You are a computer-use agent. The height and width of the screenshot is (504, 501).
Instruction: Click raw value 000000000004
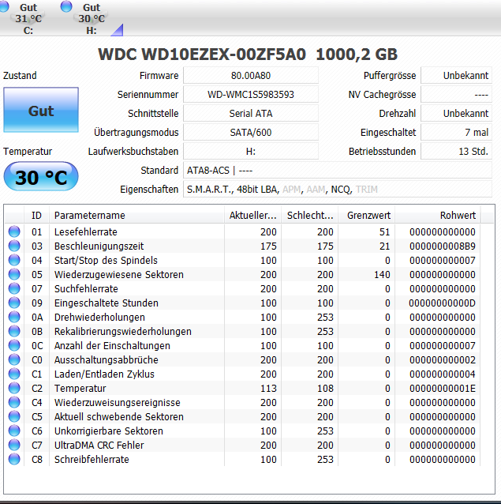(x=443, y=374)
